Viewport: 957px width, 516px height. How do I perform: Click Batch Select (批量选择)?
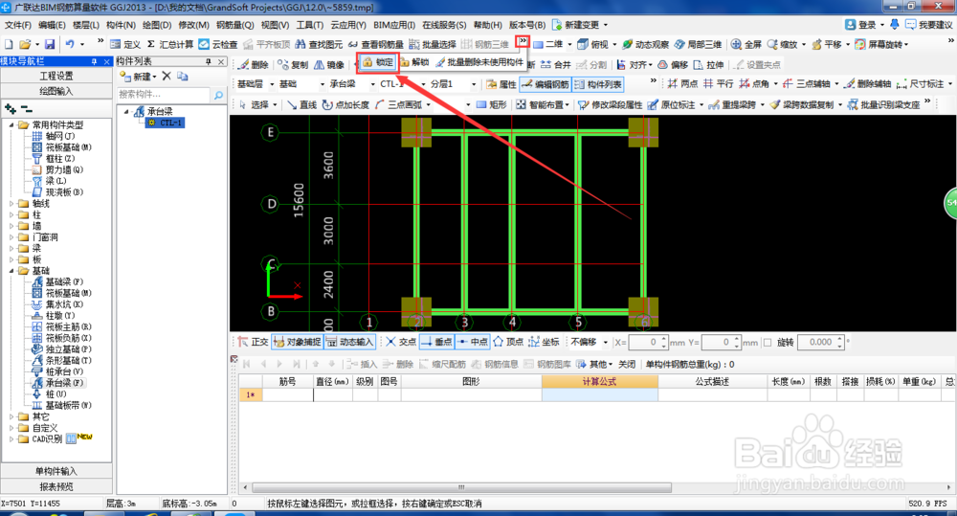point(433,44)
